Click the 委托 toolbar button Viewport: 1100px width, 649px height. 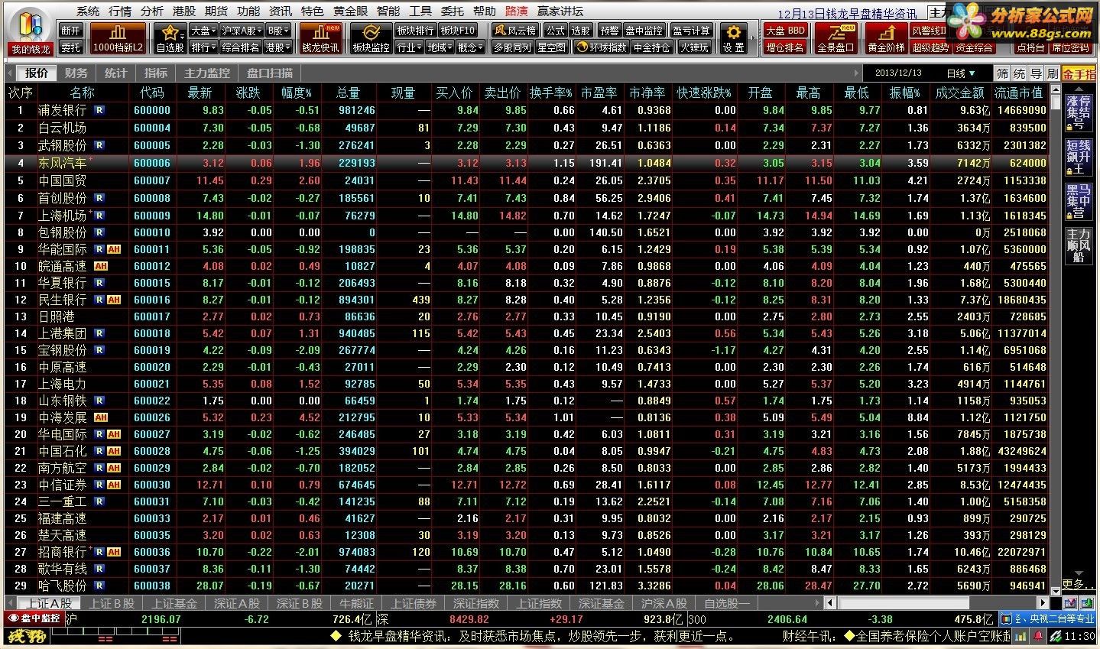pos(70,47)
